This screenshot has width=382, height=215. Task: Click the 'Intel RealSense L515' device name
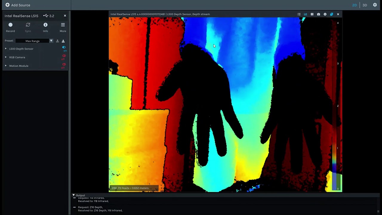pyautogui.click(x=21, y=16)
